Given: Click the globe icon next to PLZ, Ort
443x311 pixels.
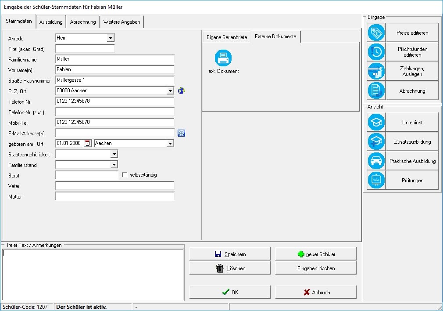Looking at the screenshot, I should (x=182, y=91).
